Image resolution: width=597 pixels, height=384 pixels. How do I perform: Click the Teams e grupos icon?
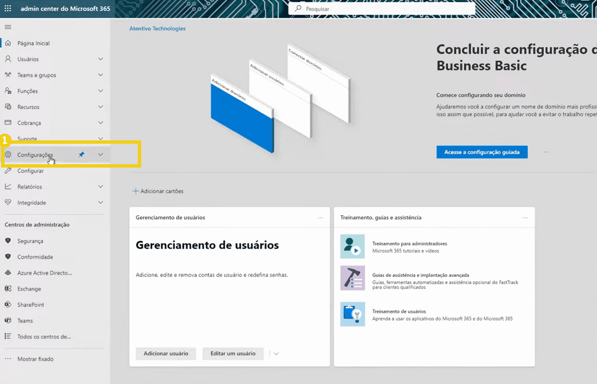tap(8, 75)
